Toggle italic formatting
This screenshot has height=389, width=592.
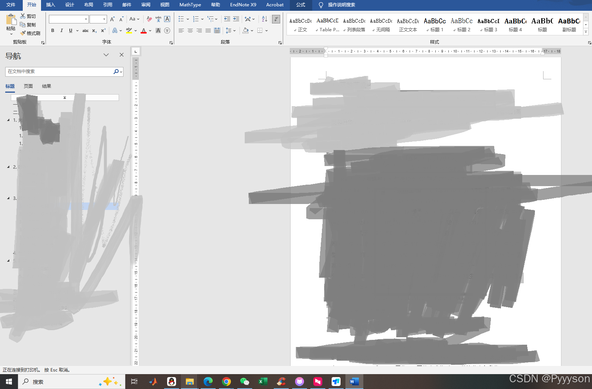click(x=62, y=31)
